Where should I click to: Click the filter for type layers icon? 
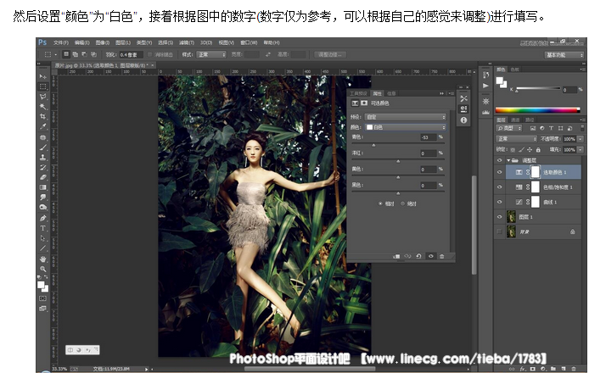tap(551, 128)
